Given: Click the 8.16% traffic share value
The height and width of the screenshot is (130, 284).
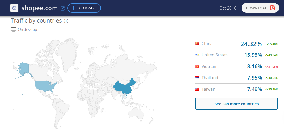Looking at the screenshot, I should click(254, 66).
